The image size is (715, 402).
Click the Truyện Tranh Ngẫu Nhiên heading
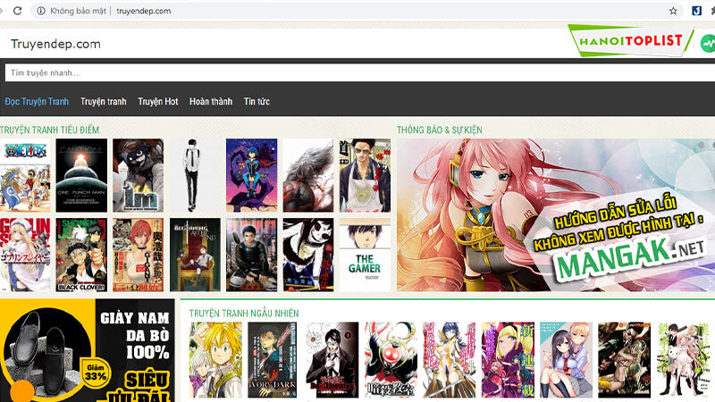[244, 314]
